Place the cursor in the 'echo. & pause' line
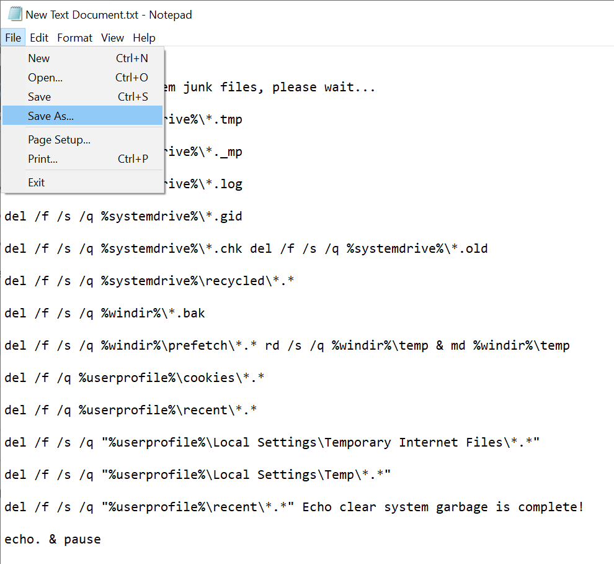 [x=53, y=539]
